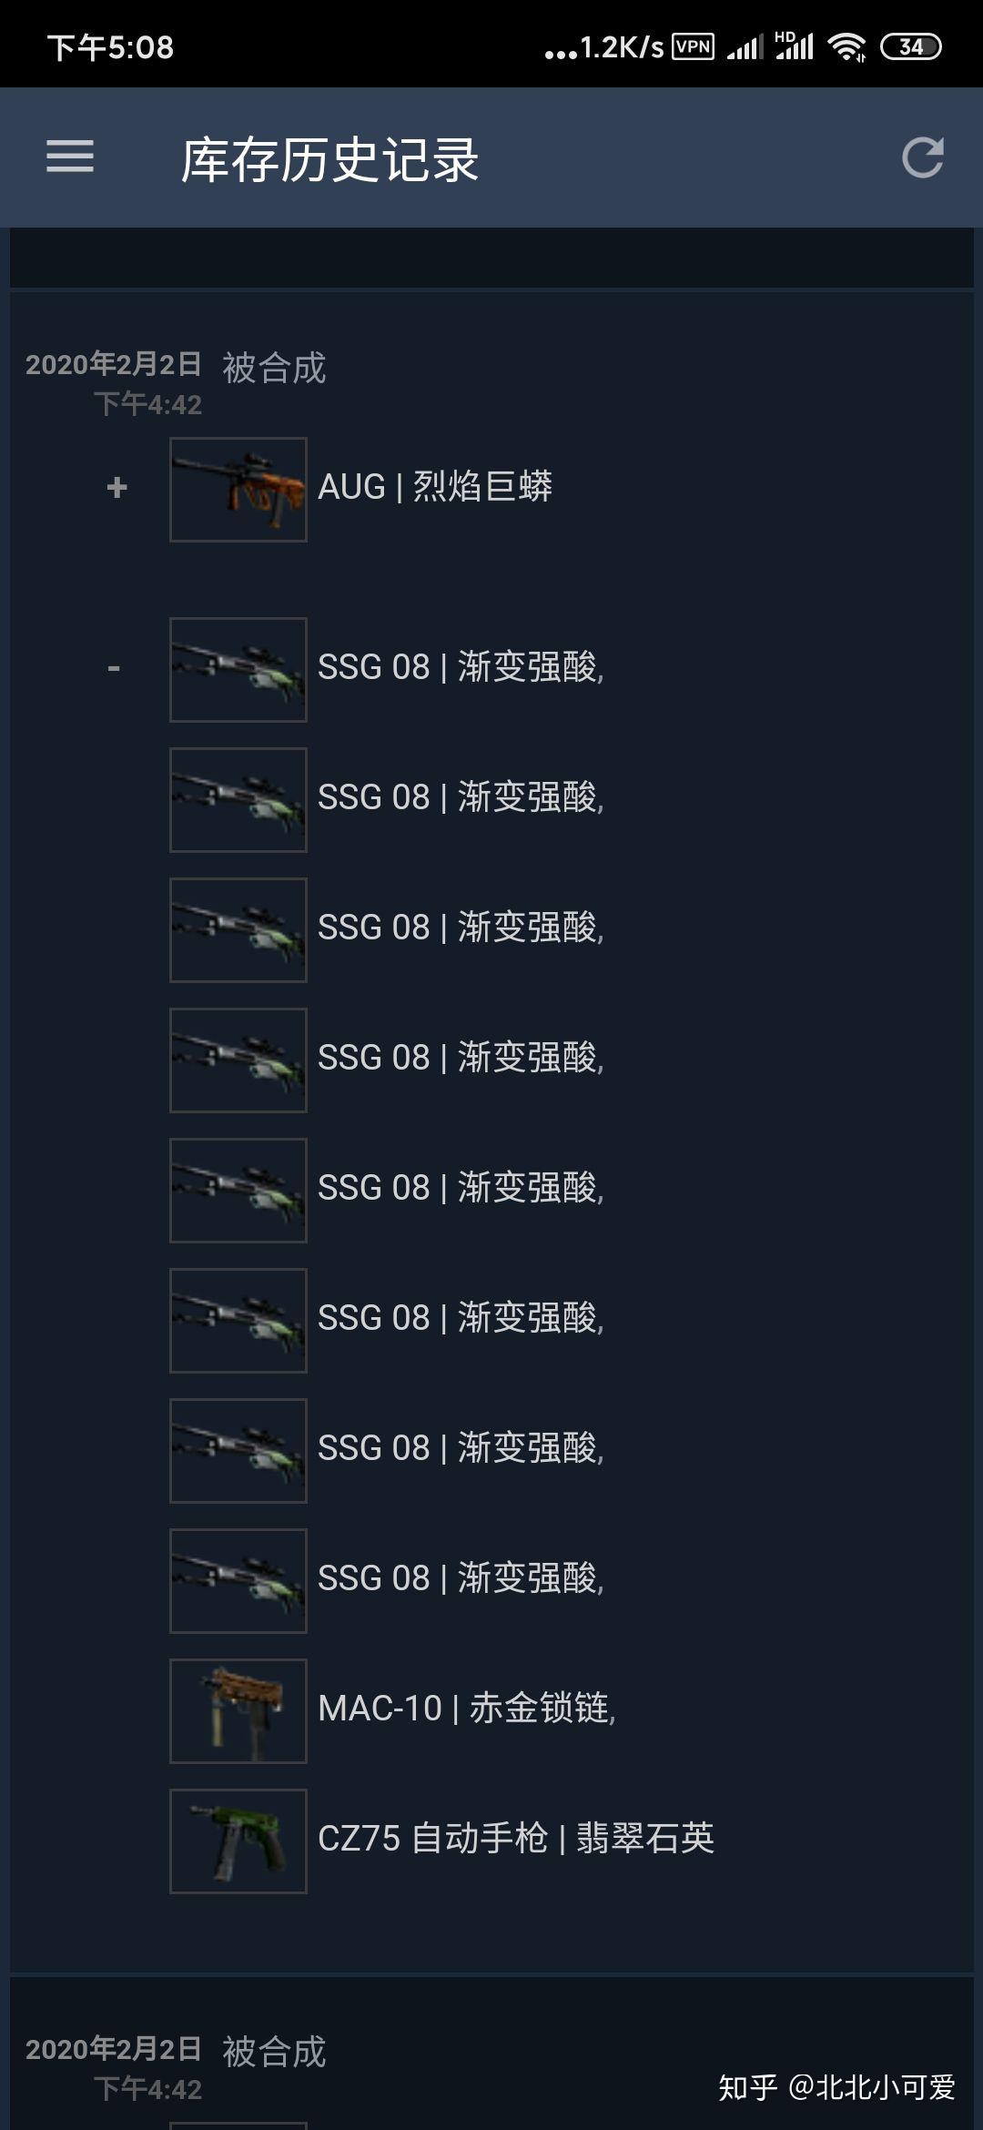Tap the 库存历史记录 page title
This screenshot has width=983, height=2130.
[x=329, y=160]
